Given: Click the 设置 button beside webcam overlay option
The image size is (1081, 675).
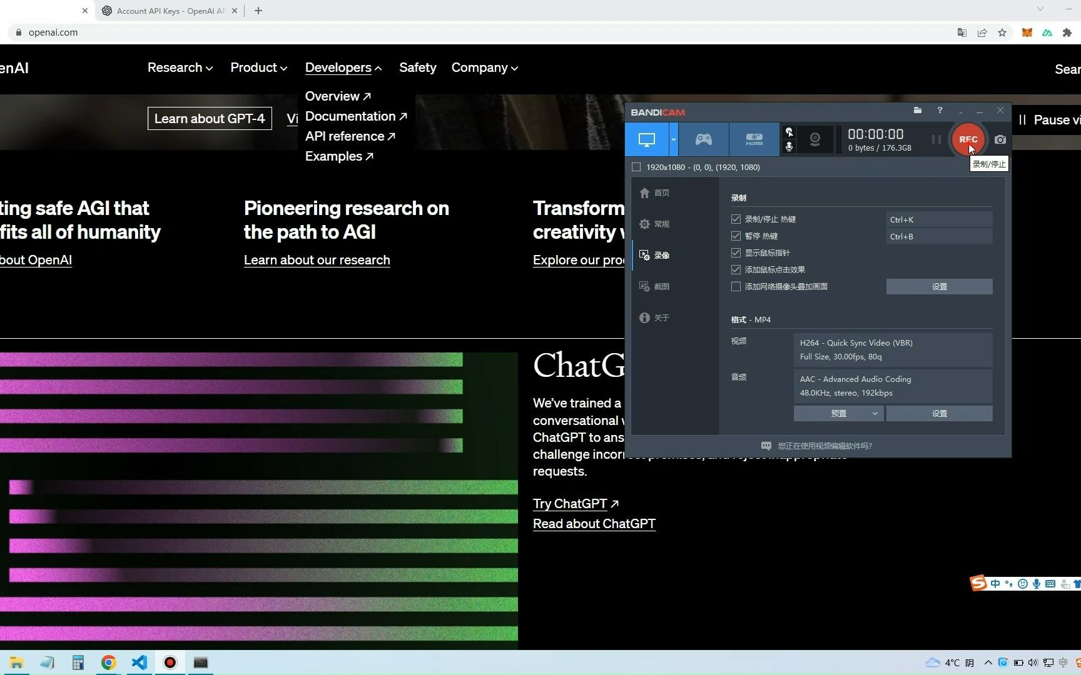Looking at the screenshot, I should (x=939, y=287).
